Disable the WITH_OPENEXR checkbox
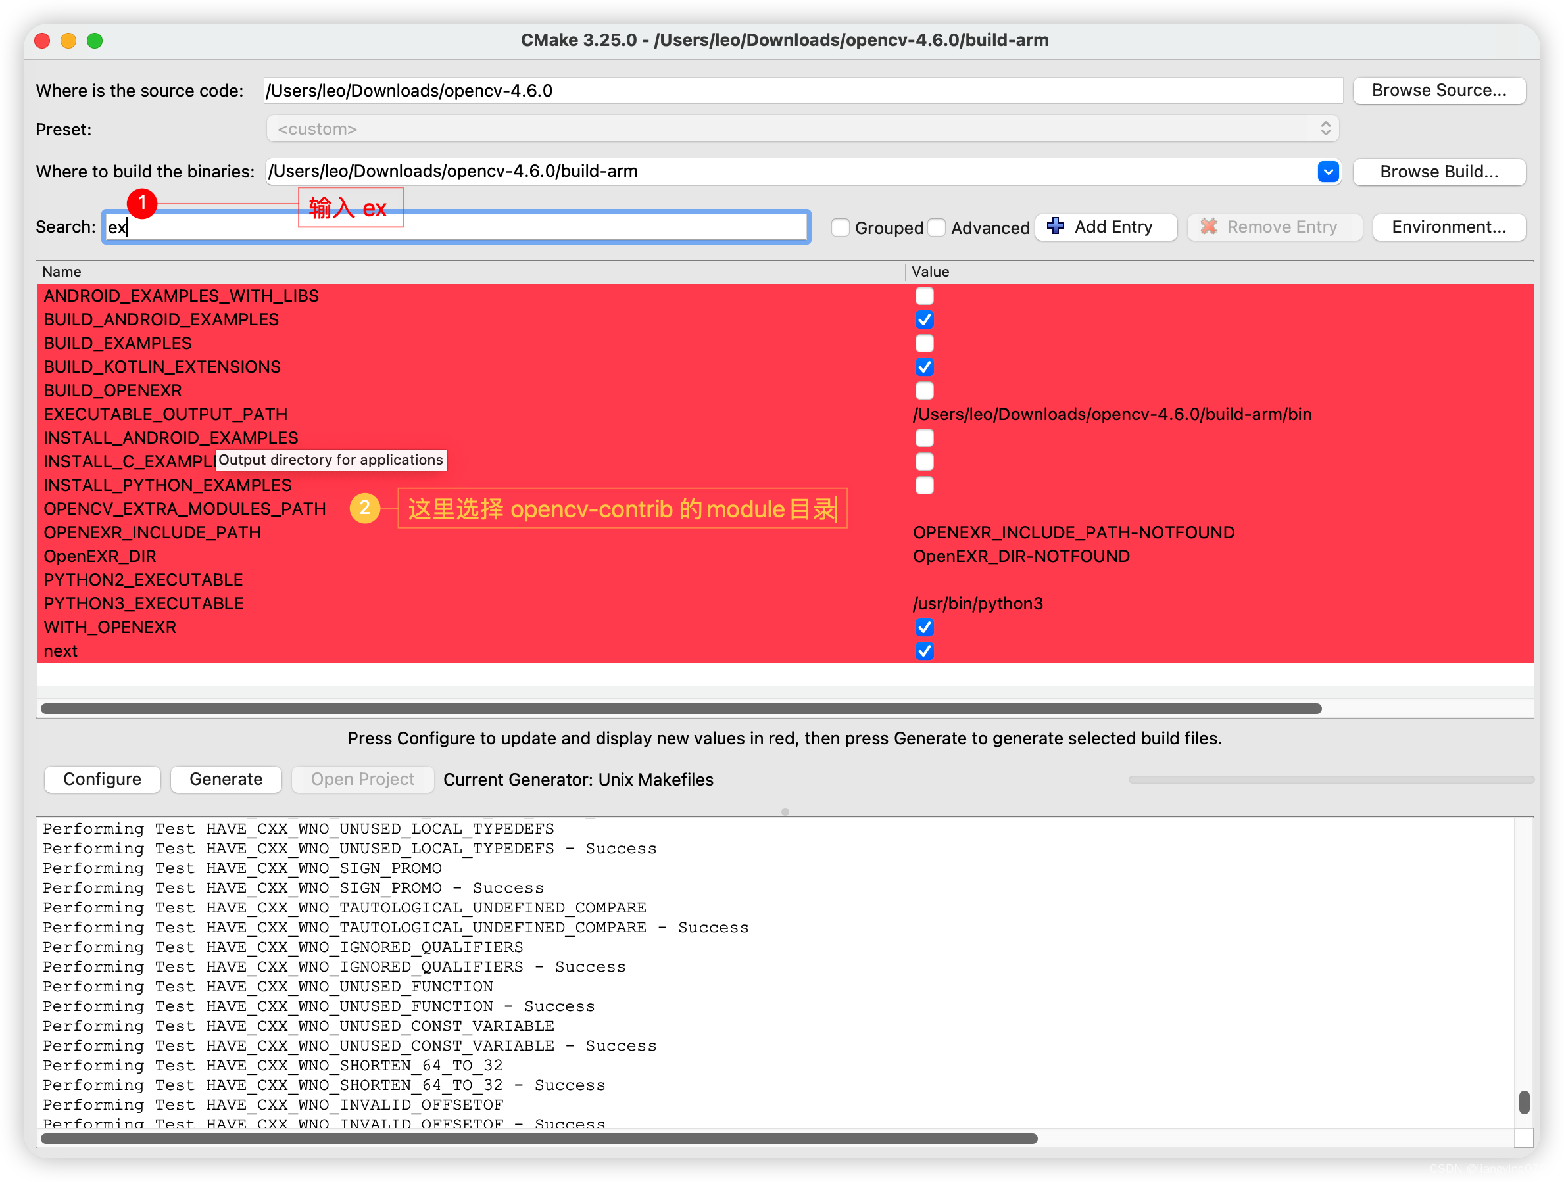 click(924, 627)
